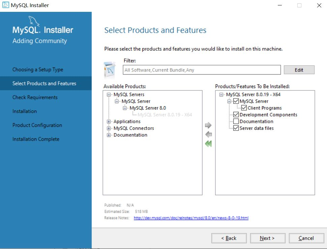The height and width of the screenshot is (249, 327).
Task: Uncheck Server data files checkbox
Action: coord(236,128)
